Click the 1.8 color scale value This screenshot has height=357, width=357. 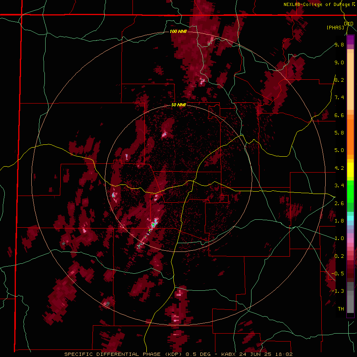coord(339,221)
